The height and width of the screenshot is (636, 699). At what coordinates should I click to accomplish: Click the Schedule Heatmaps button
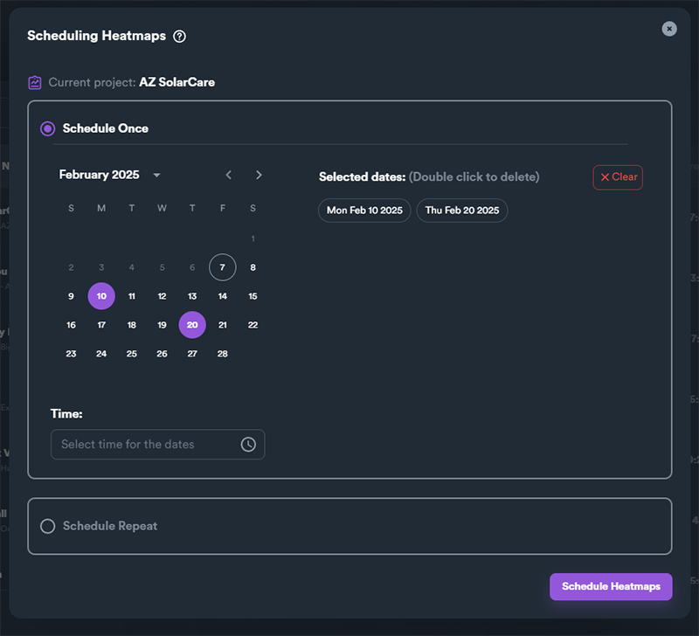[x=611, y=586]
